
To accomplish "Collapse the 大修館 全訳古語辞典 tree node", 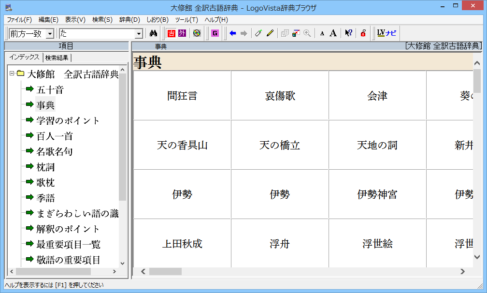I will coord(12,73).
